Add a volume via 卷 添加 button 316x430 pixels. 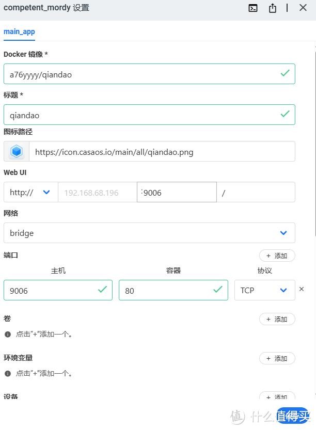coord(277,319)
